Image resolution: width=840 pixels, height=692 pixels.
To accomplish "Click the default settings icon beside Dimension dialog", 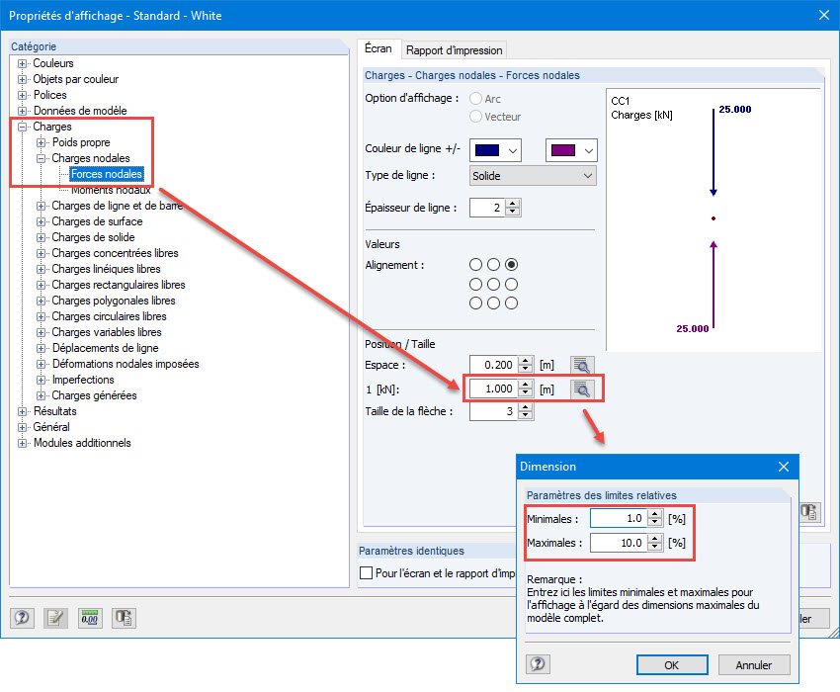I will (x=809, y=512).
